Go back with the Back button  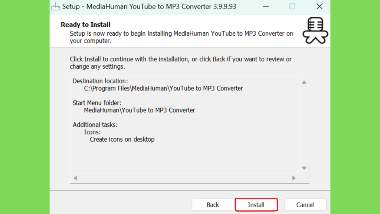(x=213, y=205)
